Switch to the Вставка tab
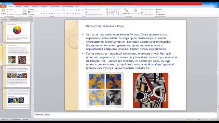The width and height of the screenshot is (219, 123). [18, 6]
